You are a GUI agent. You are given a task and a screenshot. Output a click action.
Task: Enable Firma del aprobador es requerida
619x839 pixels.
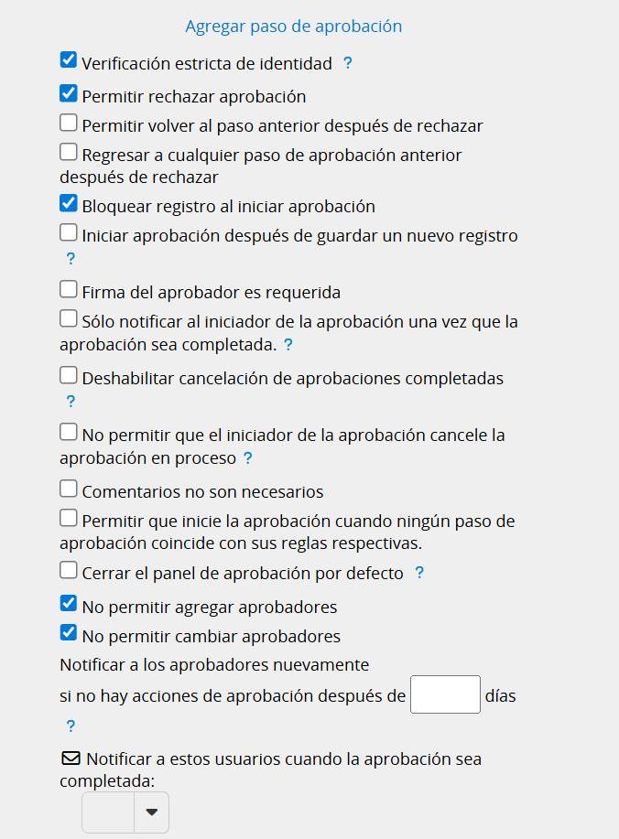tap(69, 290)
